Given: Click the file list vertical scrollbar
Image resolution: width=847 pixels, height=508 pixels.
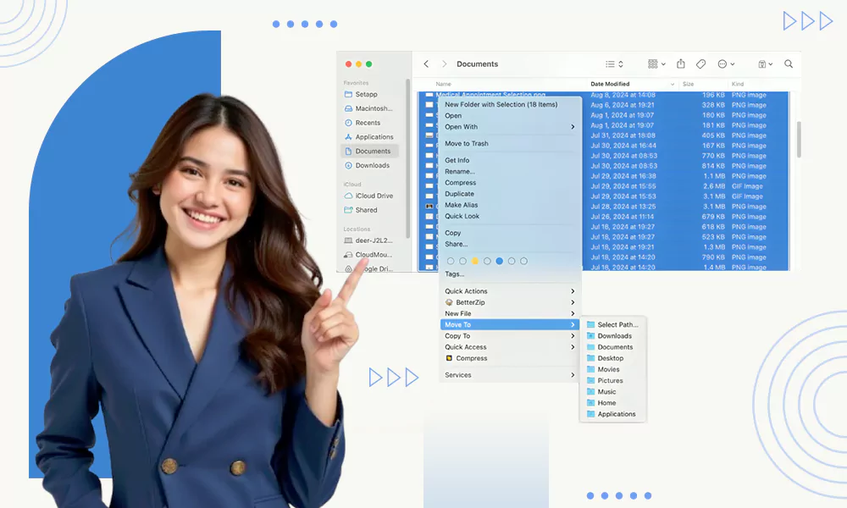Looking at the screenshot, I should click(799, 140).
